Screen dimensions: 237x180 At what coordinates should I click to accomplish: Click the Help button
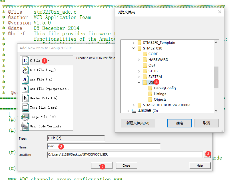click(200, 165)
